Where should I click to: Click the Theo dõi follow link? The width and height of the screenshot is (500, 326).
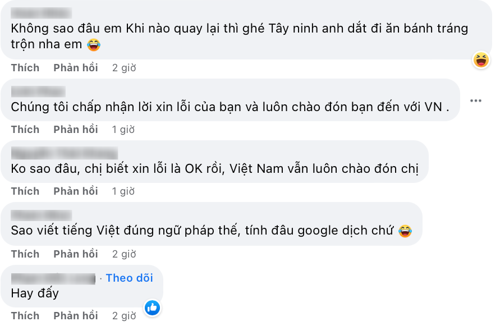click(x=129, y=278)
